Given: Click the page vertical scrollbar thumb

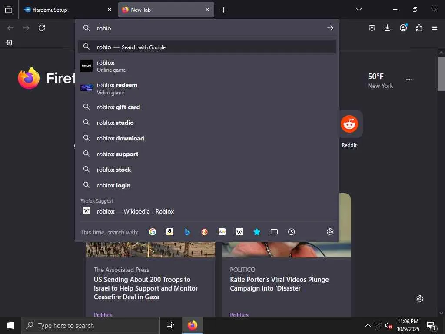Looking at the screenshot, I should (x=441, y=73).
